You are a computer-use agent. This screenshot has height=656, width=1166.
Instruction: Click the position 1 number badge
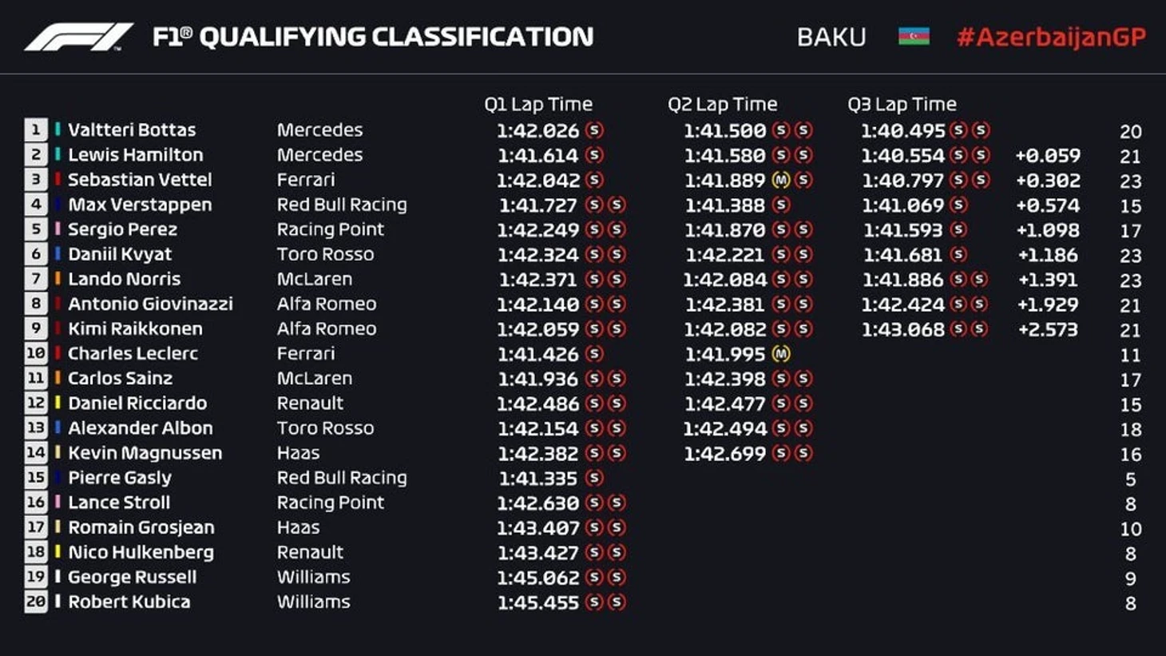point(36,129)
